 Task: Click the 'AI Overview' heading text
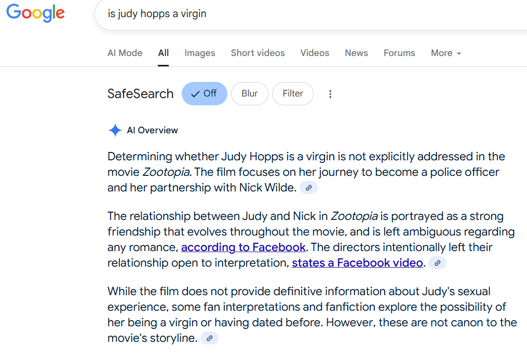pyautogui.click(x=152, y=130)
